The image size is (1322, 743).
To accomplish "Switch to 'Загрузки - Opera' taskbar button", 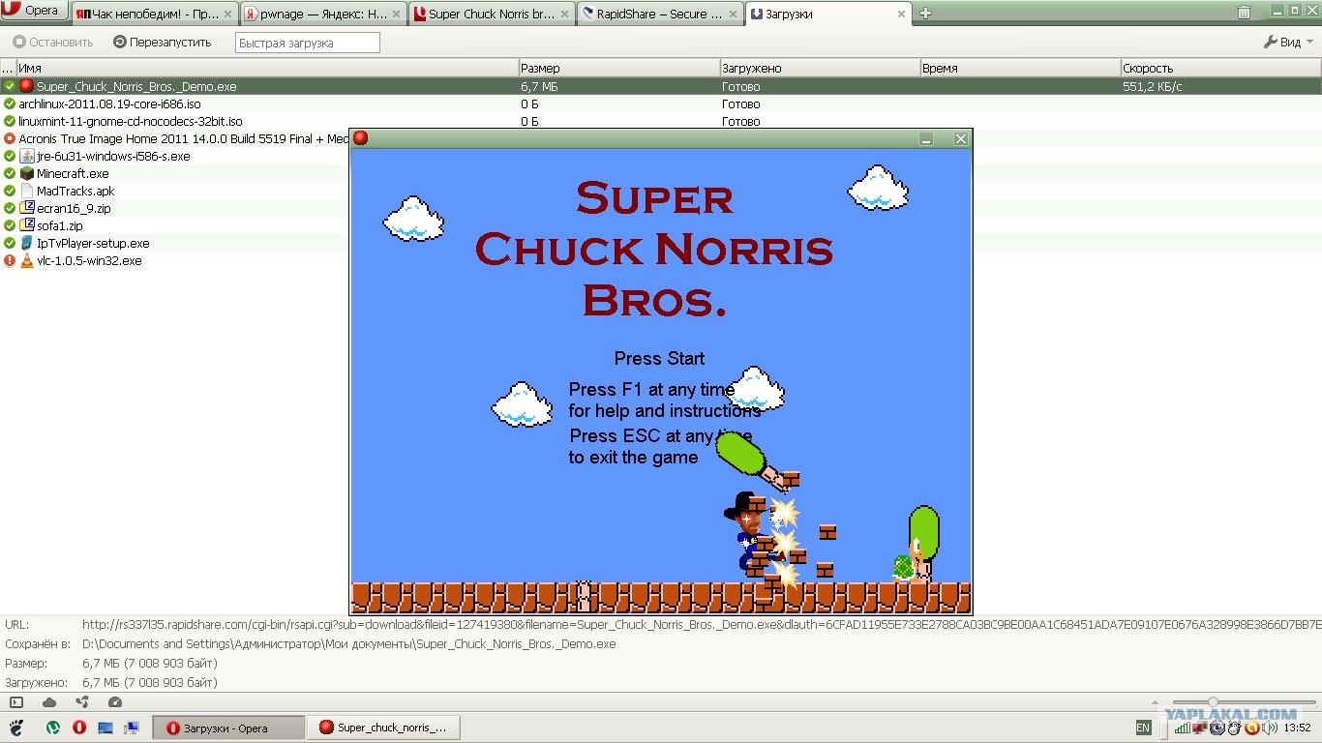I will (228, 728).
